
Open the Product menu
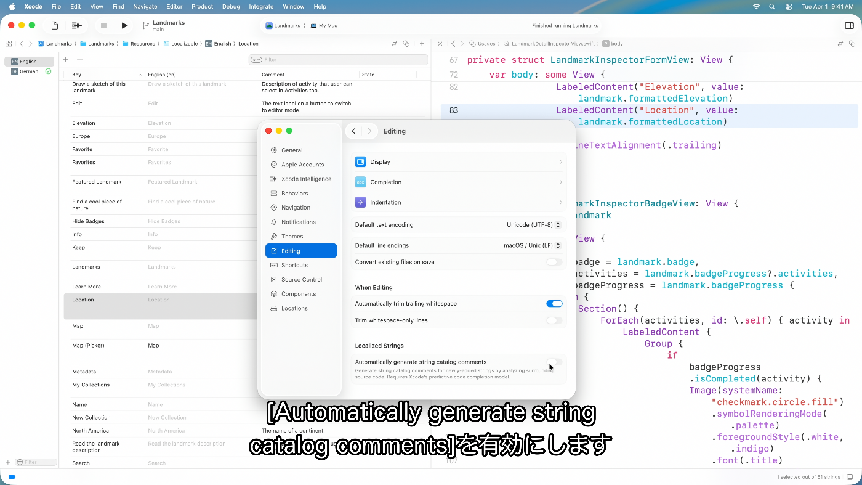tap(202, 6)
